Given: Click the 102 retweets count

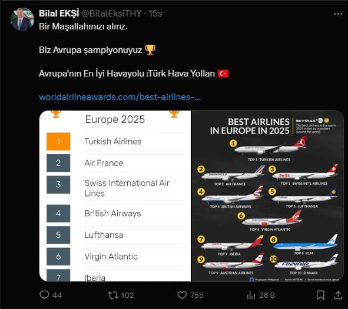Looking at the screenshot, I should tap(127, 295).
